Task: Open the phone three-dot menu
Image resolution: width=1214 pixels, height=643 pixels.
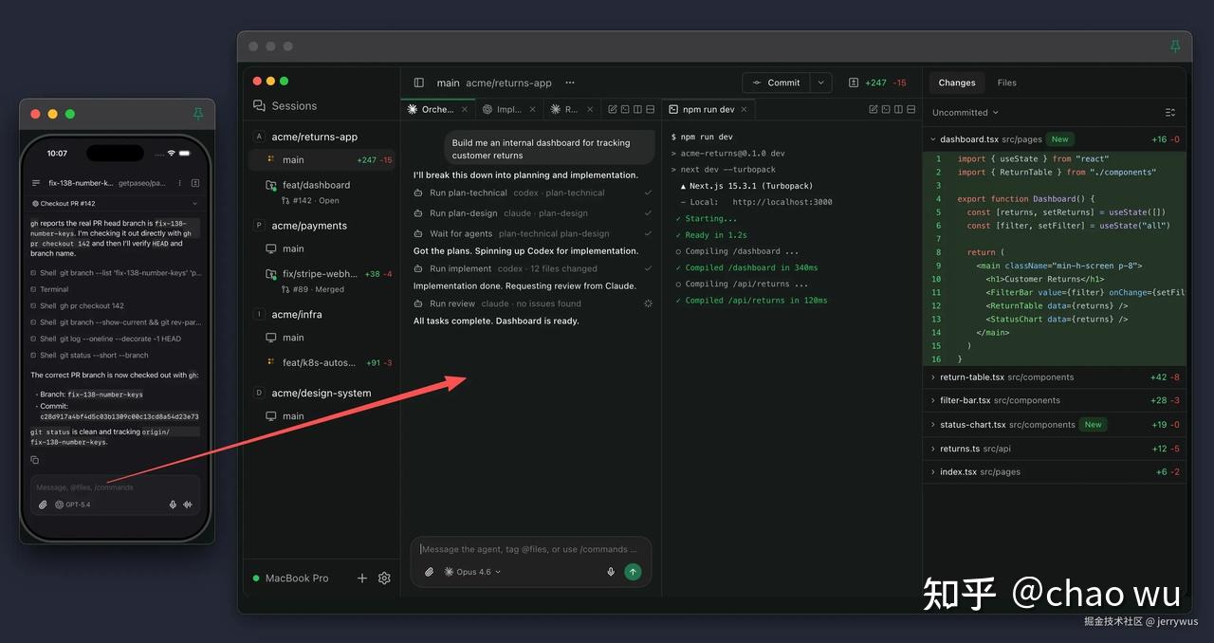Action: coord(180,183)
